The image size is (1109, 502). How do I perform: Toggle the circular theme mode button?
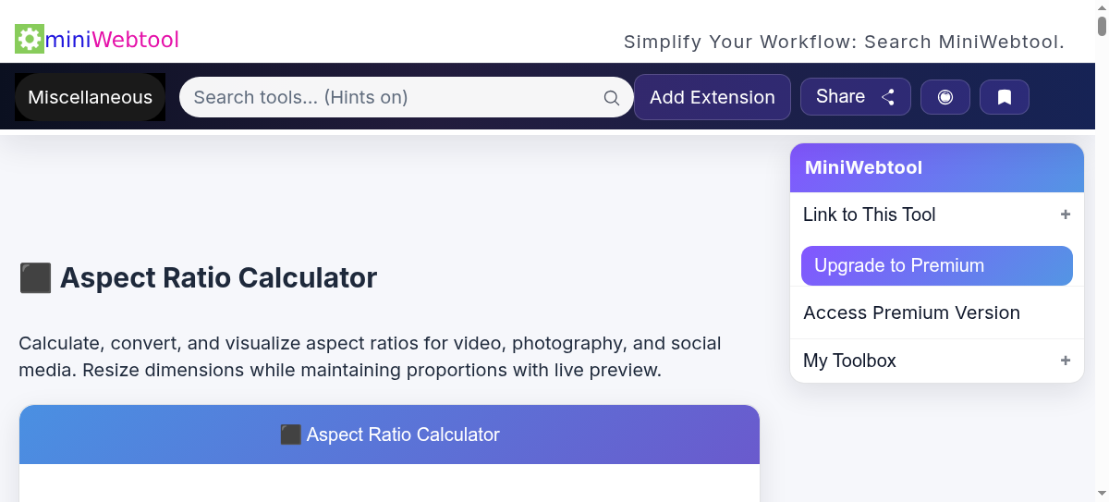click(945, 97)
